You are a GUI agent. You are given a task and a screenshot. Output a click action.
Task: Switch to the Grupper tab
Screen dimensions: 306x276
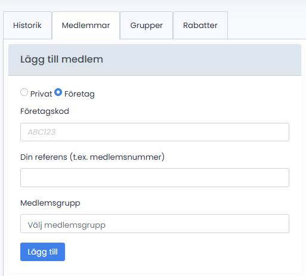coord(146,25)
